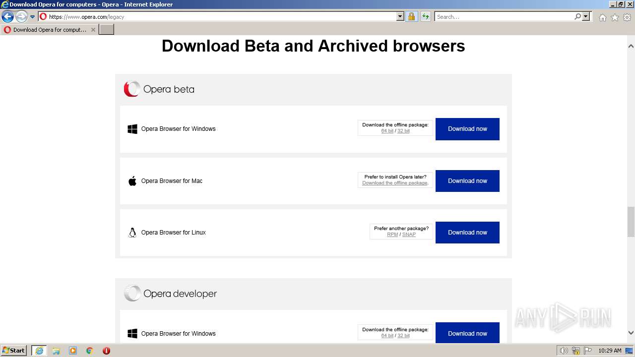Click Internet Explorer taskbar icon
The height and width of the screenshot is (357, 635).
[39, 351]
